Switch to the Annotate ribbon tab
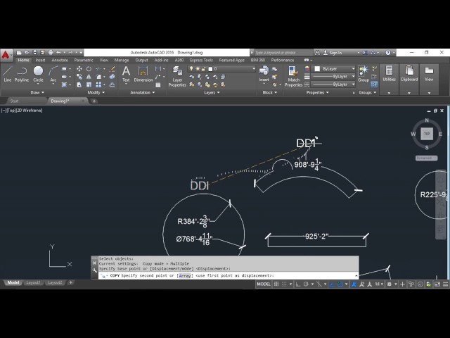Image resolution: width=450 pixels, height=338 pixels. point(60,60)
